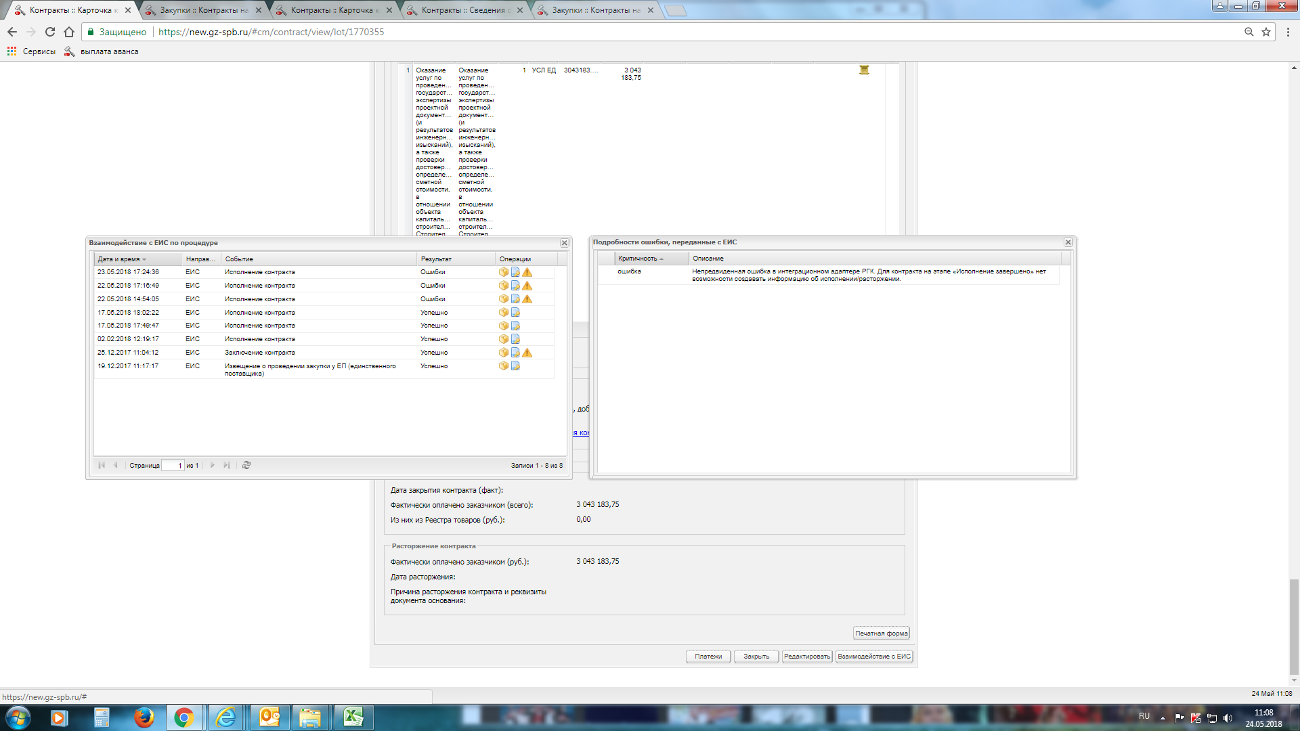This screenshot has width=1300, height=731.
Task: Go to first page in pager
Action: pyautogui.click(x=102, y=465)
